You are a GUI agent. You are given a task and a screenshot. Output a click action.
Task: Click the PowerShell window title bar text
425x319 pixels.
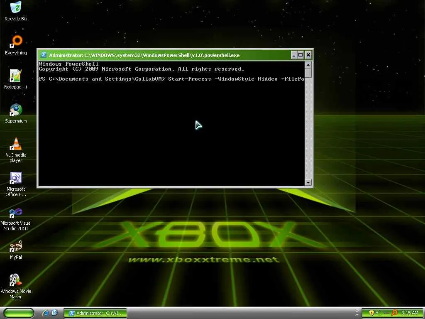pos(144,55)
